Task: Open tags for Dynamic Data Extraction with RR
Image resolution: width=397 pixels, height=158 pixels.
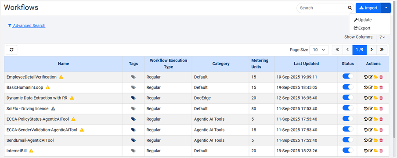Action: [134, 98]
